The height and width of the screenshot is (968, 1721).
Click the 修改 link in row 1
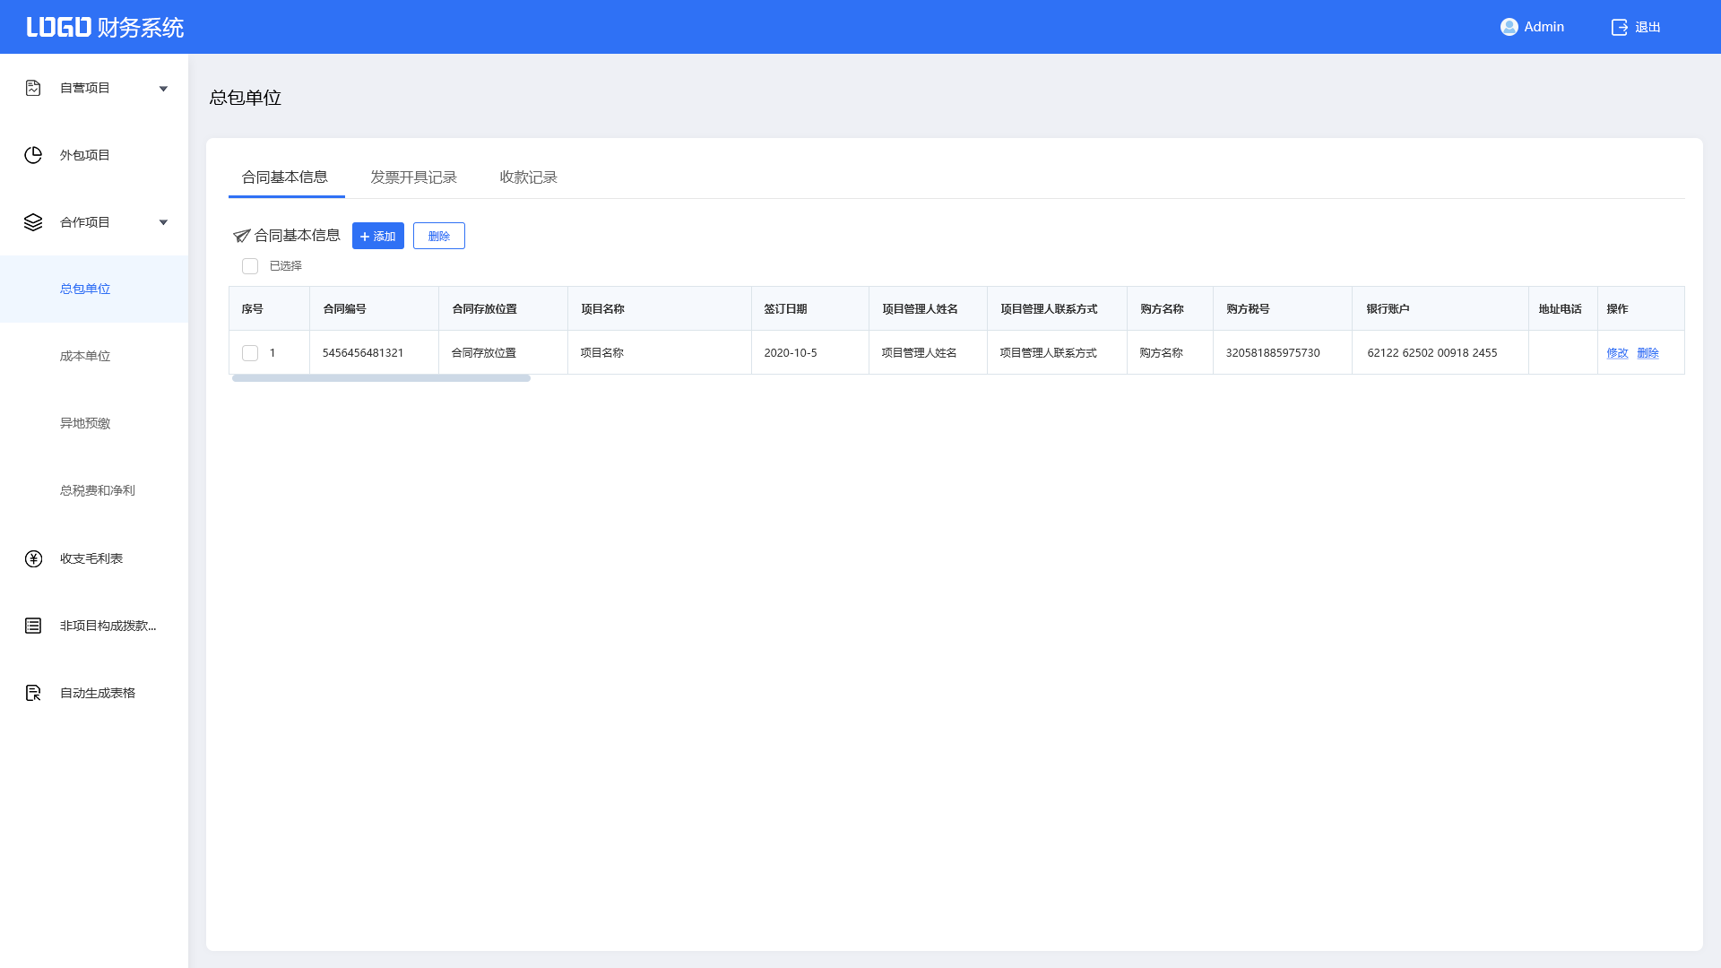coord(1617,353)
